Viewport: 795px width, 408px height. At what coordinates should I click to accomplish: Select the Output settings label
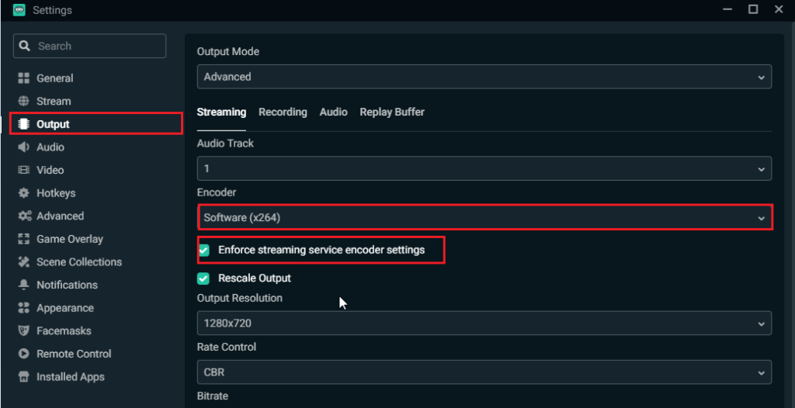54,124
